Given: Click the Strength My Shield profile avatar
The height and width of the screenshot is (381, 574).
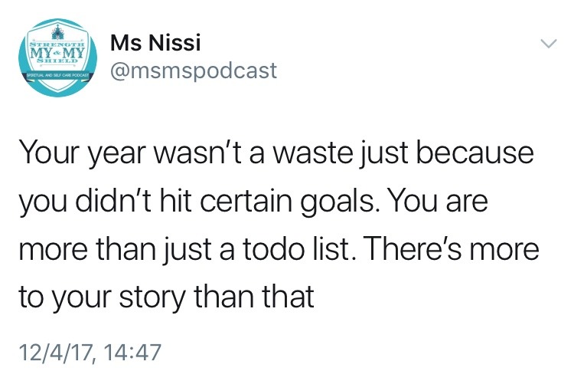Looking at the screenshot, I should coord(54,61).
